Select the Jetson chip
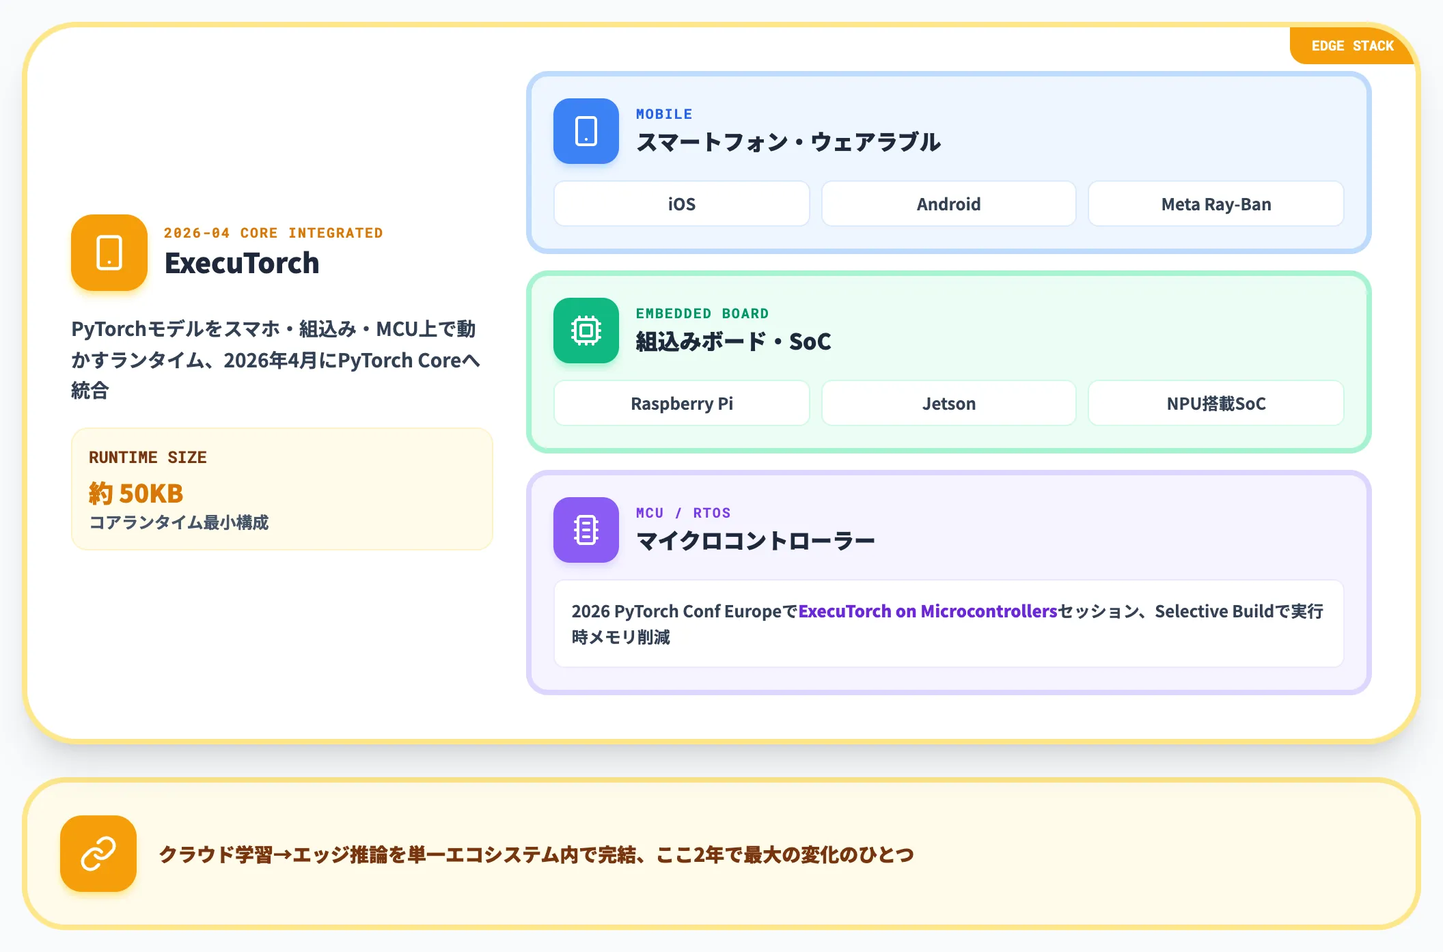This screenshot has width=1443, height=952. click(x=949, y=403)
